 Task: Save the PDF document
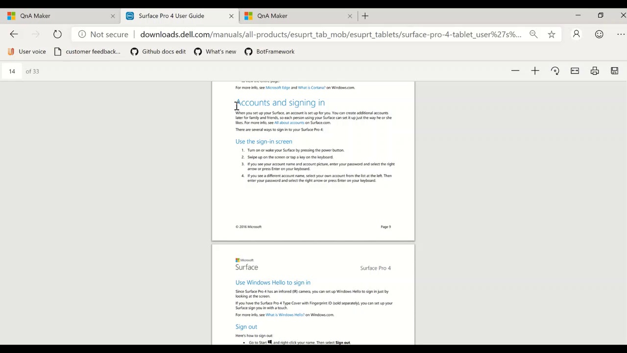615,71
